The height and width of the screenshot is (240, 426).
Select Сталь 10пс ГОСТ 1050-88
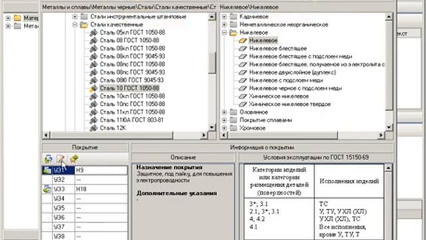(132, 104)
